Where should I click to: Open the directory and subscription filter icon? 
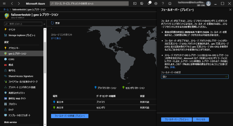click(142, 3)
